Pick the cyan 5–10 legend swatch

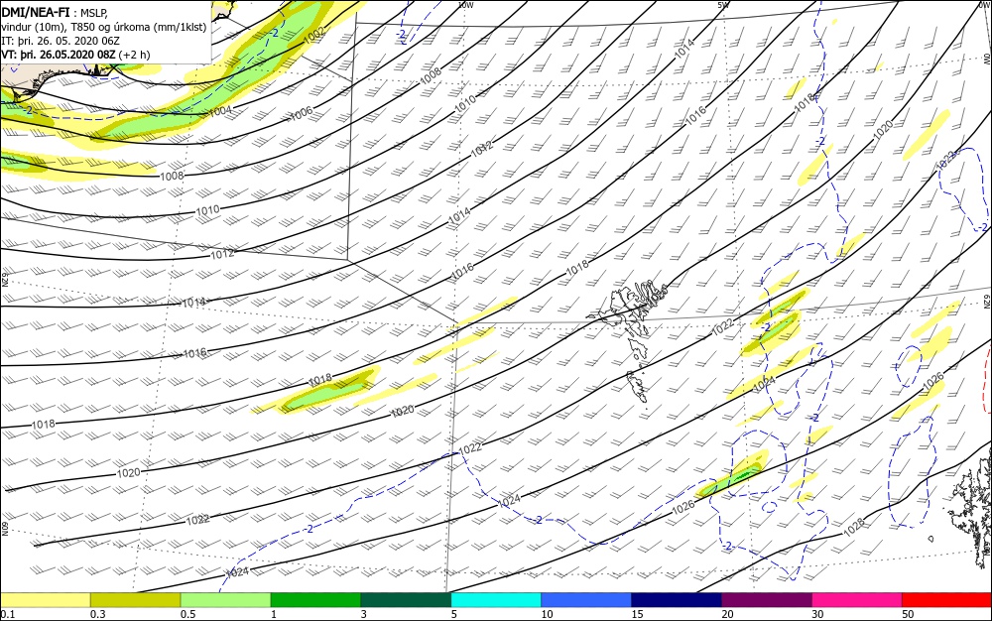pos(496,600)
